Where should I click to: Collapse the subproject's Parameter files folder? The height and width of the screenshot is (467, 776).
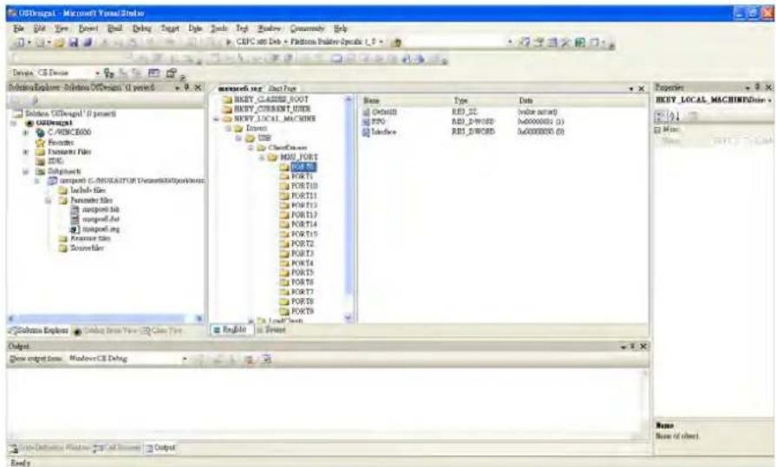click(49, 200)
